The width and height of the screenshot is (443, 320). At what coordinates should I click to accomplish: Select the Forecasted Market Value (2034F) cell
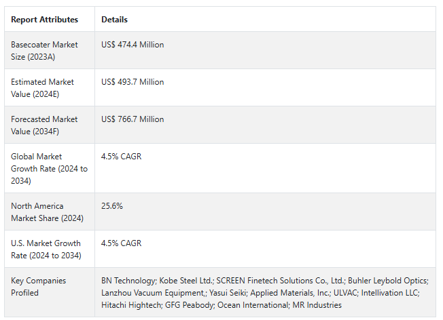click(50, 125)
